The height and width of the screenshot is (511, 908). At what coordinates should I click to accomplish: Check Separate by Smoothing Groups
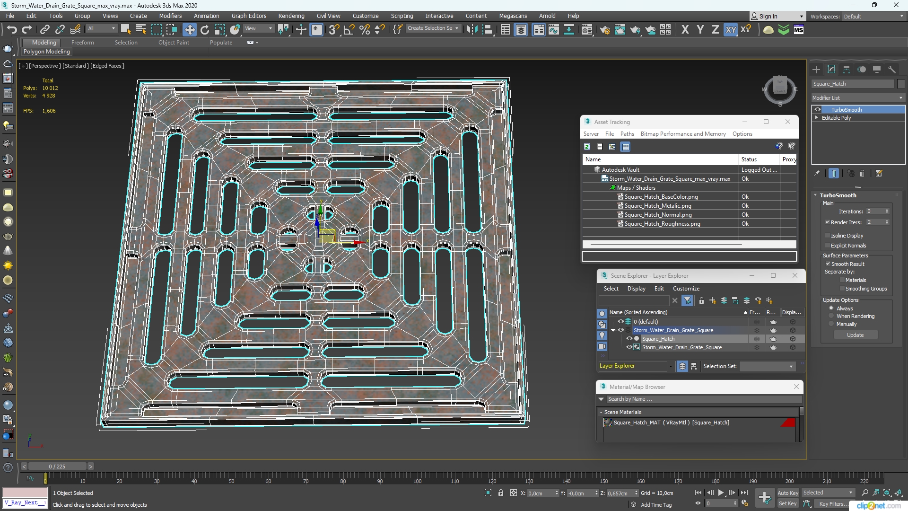[x=842, y=289]
